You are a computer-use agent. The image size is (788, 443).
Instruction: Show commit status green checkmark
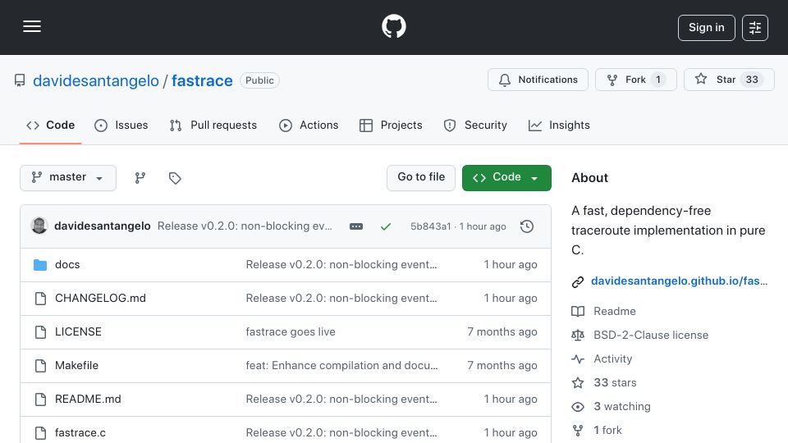386,226
